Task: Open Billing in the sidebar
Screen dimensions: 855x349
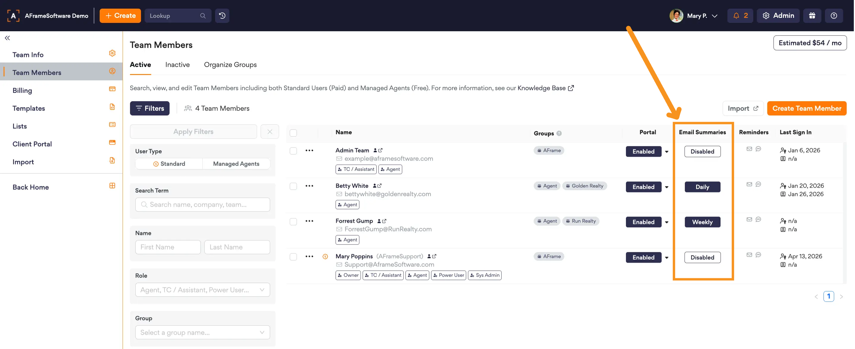Action: 22,90
